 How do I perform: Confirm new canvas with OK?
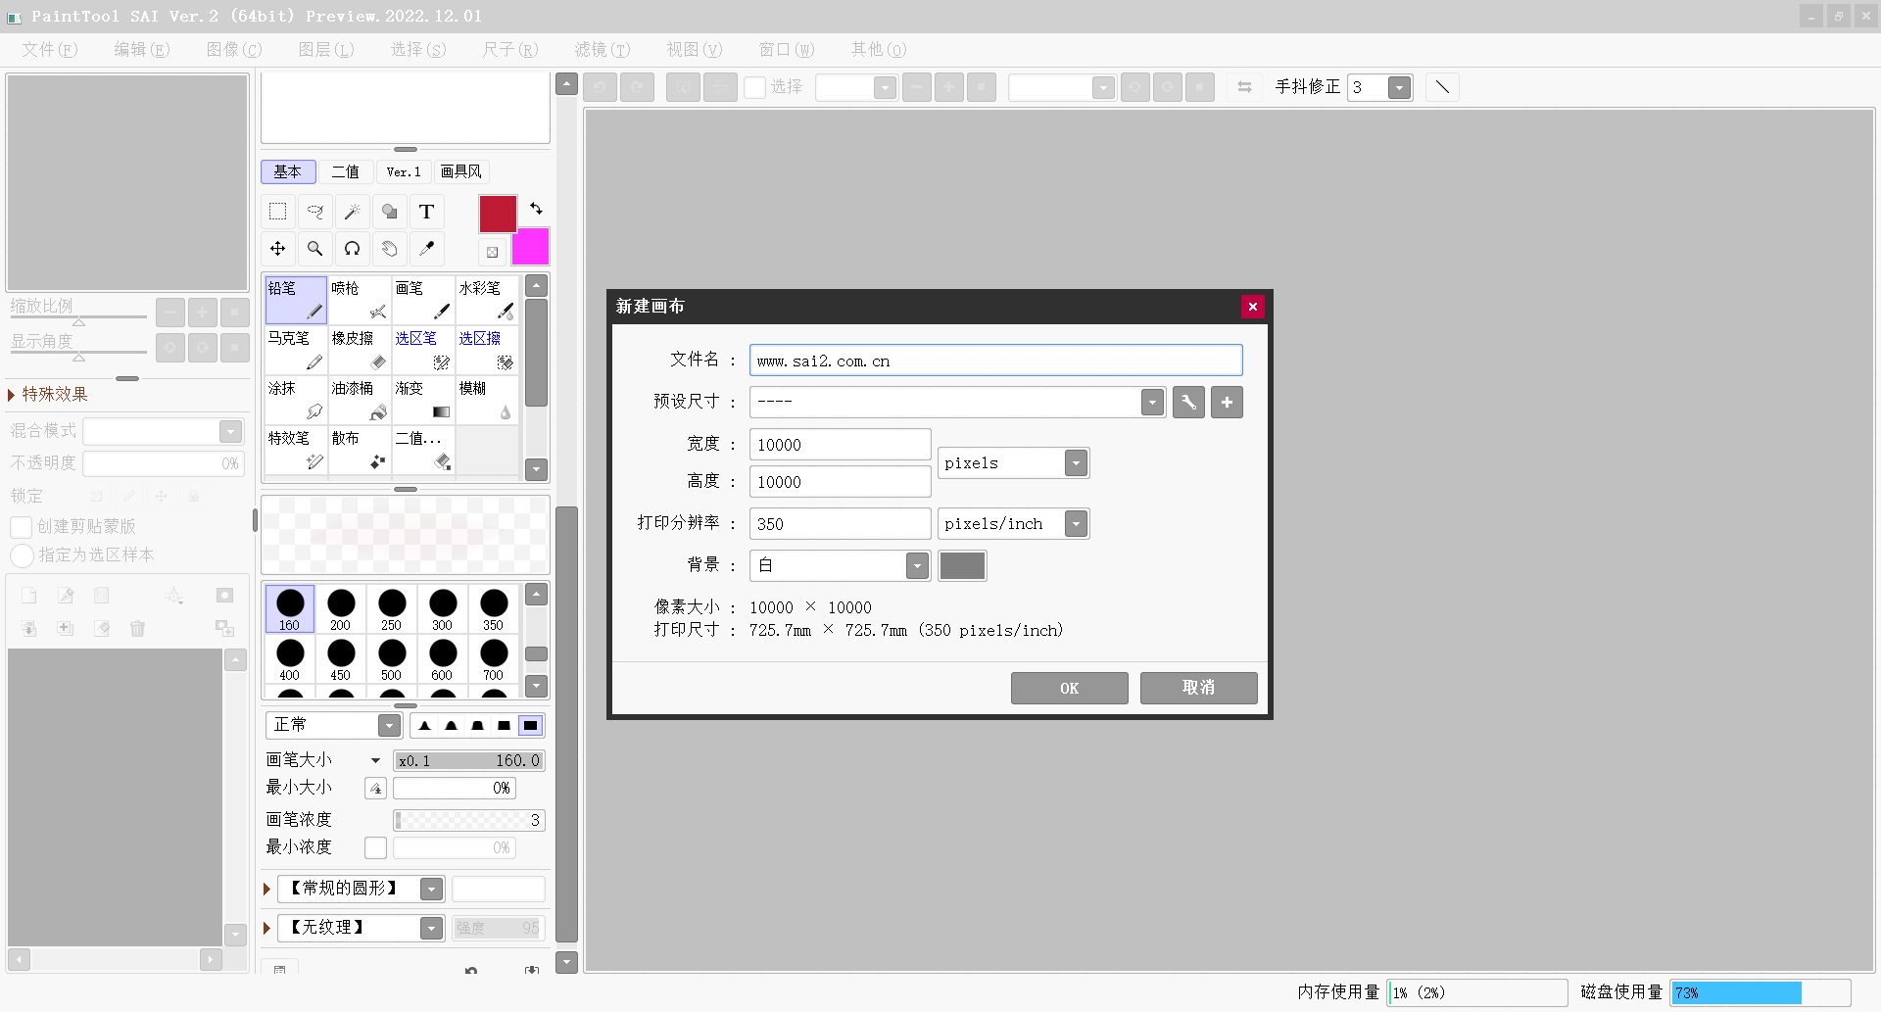click(1070, 688)
